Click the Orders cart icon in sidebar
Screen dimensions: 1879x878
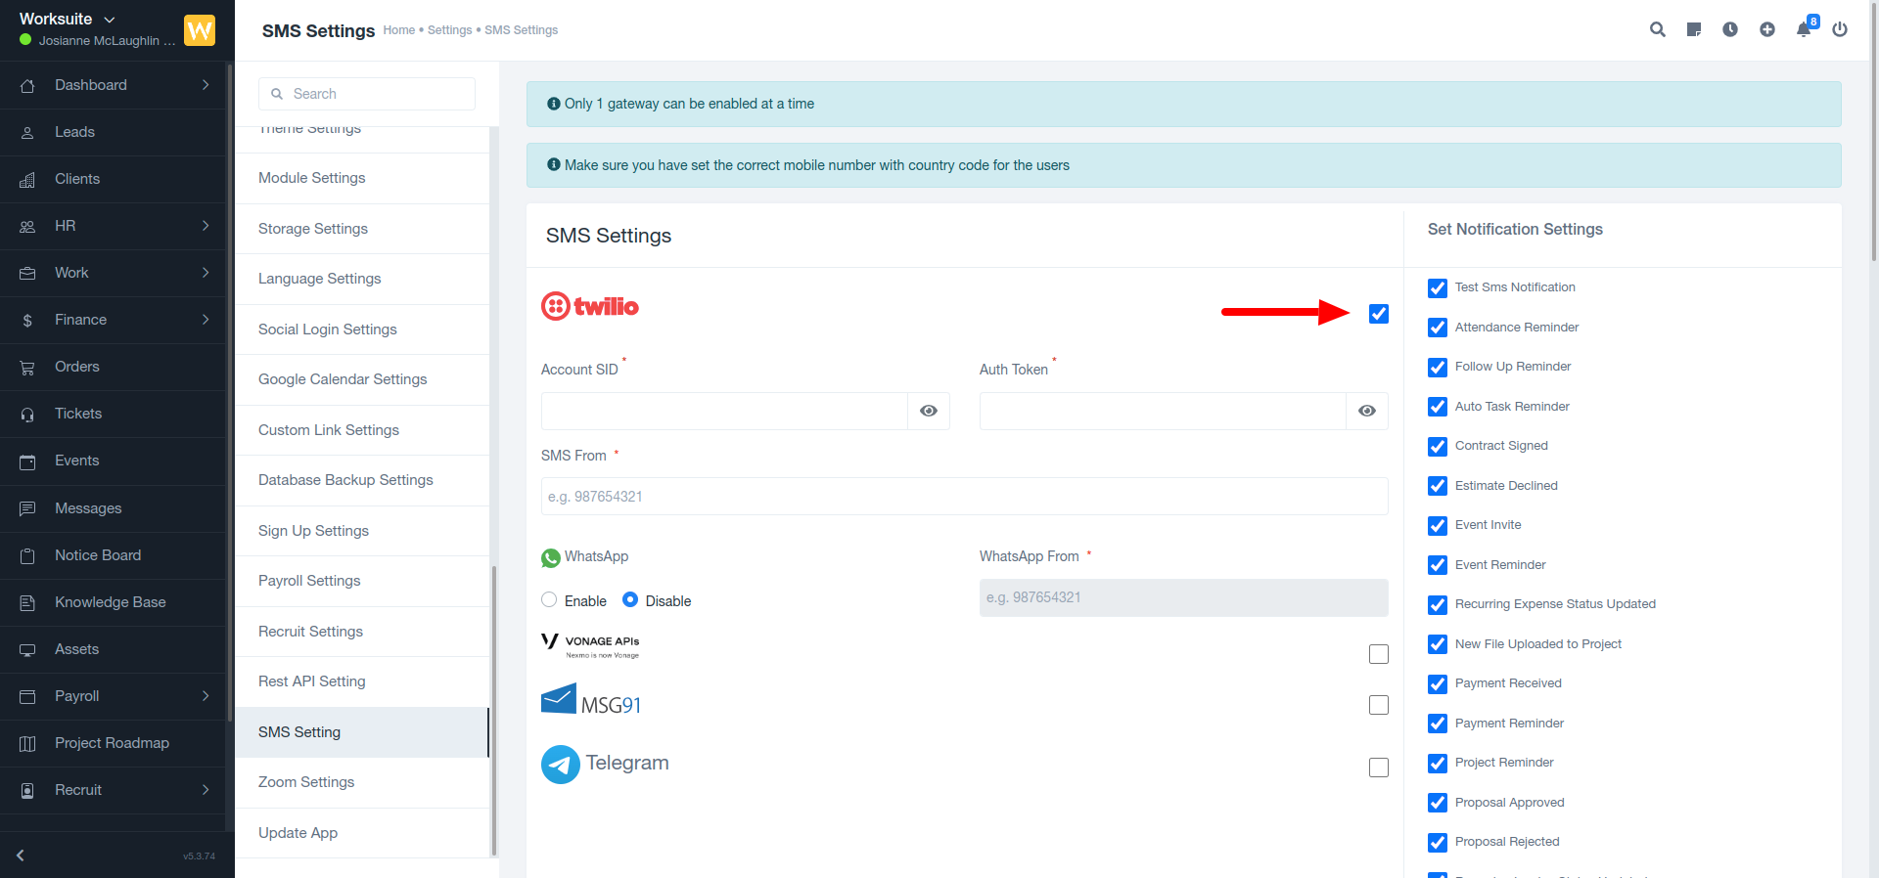point(27,367)
